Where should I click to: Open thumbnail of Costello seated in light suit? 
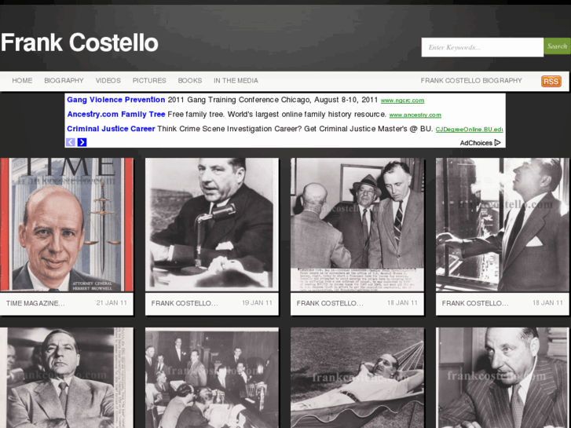(67, 378)
